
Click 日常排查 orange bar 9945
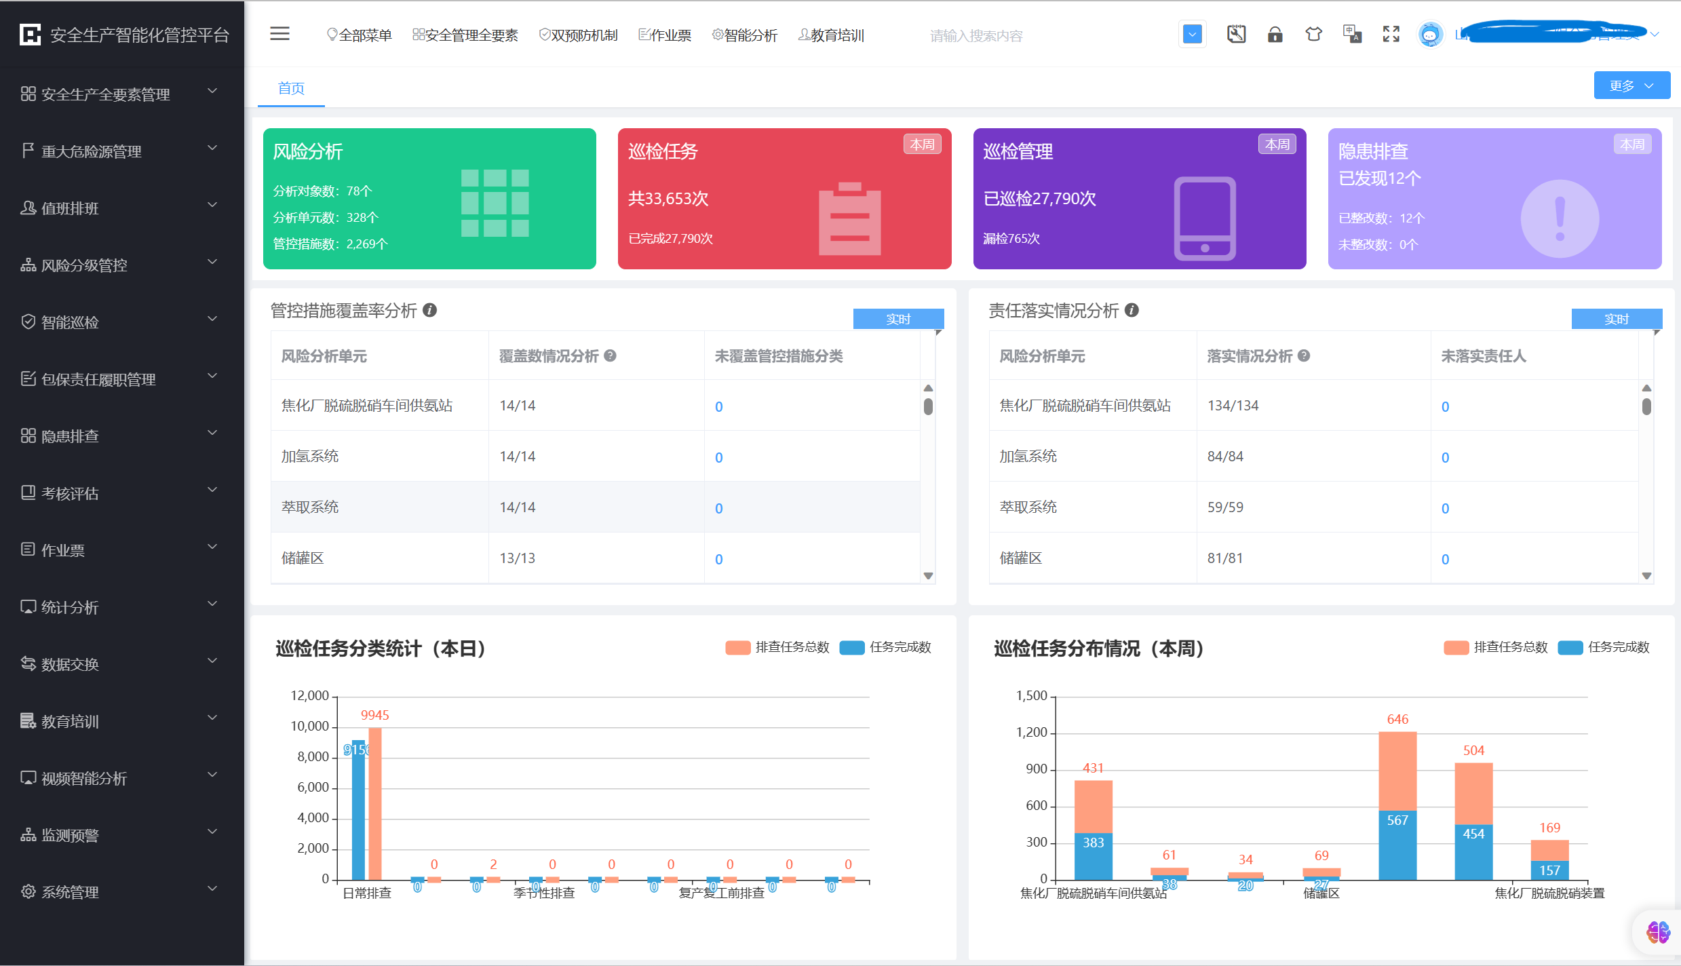coord(374,804)
